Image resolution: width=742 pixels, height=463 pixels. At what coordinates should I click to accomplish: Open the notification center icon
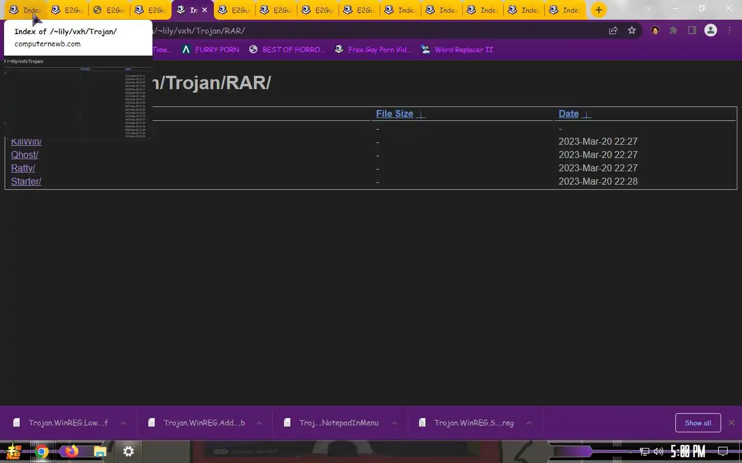(723, 451)
